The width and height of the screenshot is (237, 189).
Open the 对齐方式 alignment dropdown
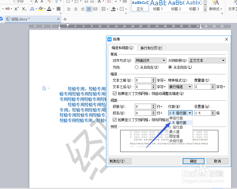pos(150,60)
